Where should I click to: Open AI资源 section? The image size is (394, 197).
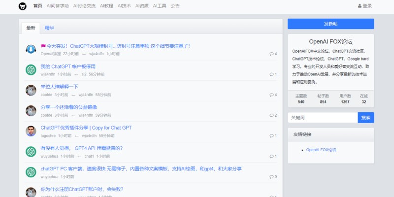pyautogui.click(x=142, y=6)
